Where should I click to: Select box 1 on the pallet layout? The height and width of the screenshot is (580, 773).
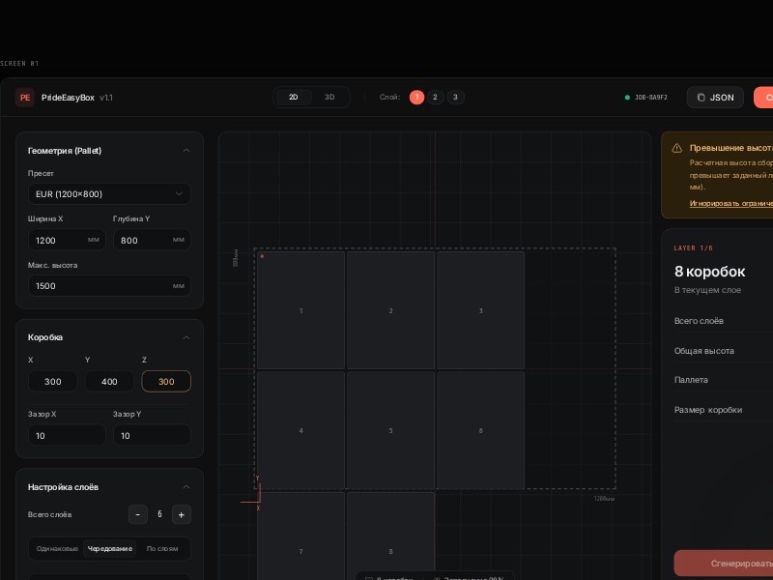pyautogui.click(x=301, y=310)
